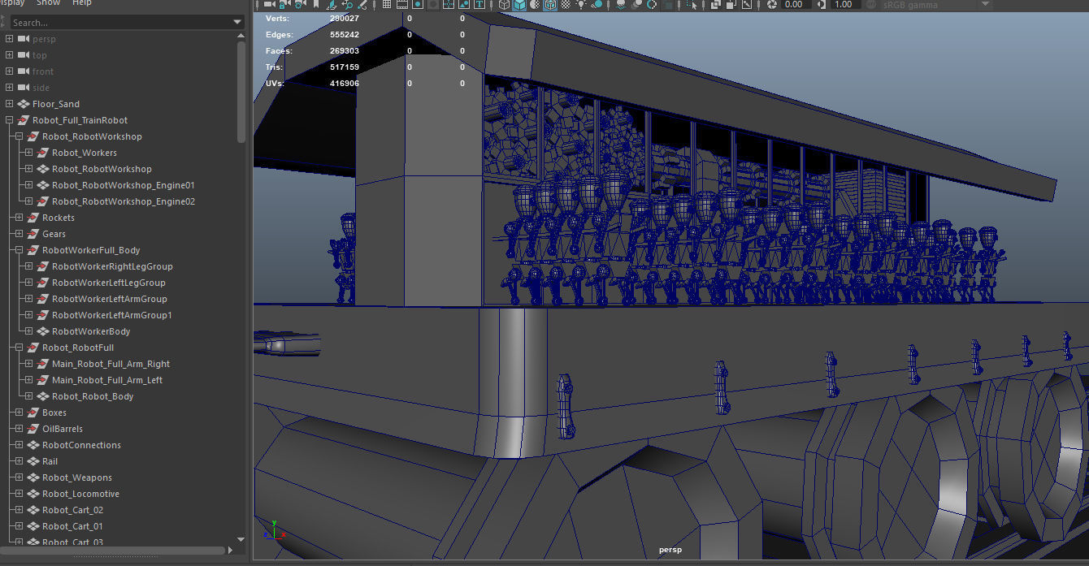1089x566 pixels.
Task: Click the outliner horizontal scrollbar
Action: [x=114, y=551]
